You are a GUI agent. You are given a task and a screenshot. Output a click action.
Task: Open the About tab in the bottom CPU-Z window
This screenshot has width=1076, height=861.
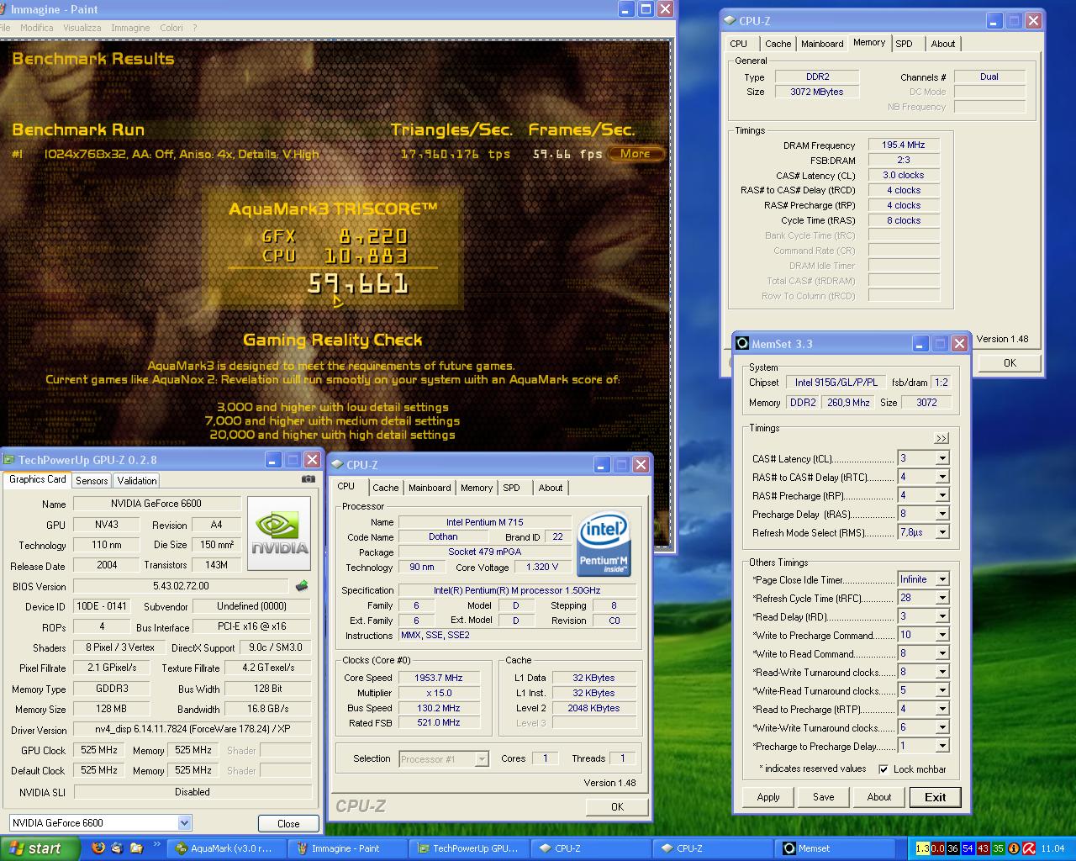tap(551, 488)
